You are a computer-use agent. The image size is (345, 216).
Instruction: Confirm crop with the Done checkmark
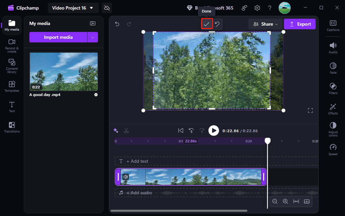tap(207, 24)
